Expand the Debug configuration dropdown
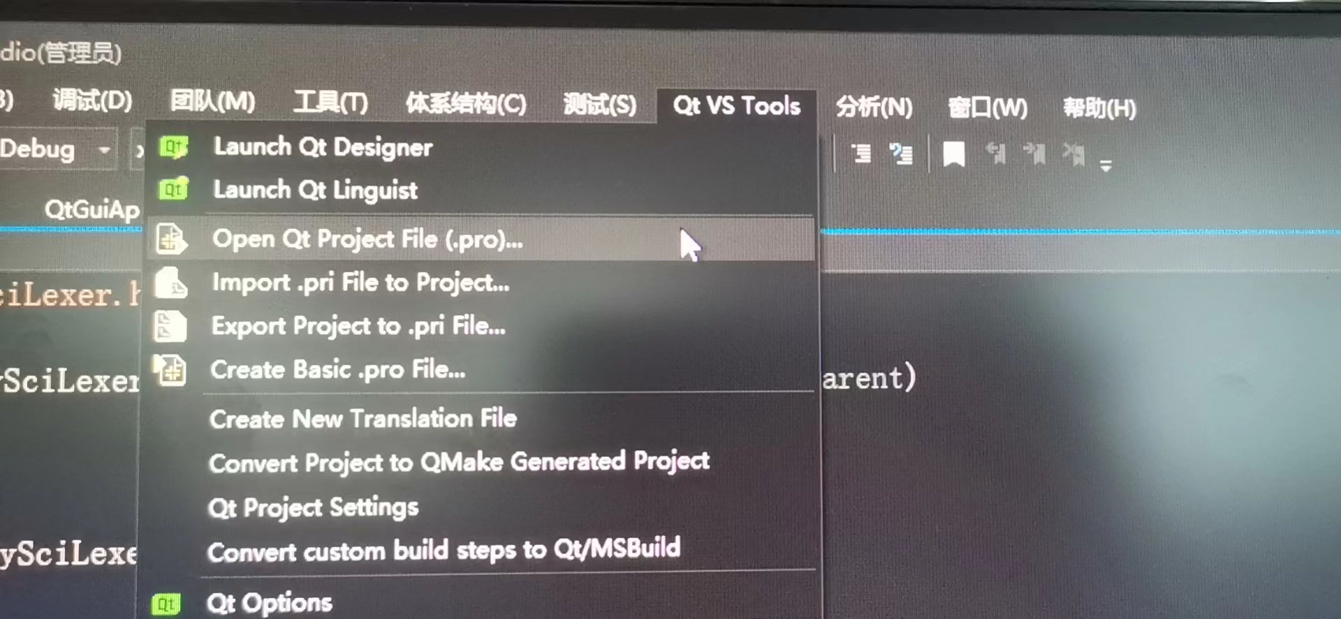The width and height of the screenshot is (1341, 619). tap(105, 149)
